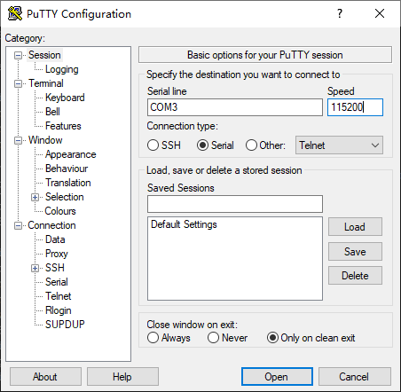Select the Serial connection type radio
The image size is (401, 392).
202,145
